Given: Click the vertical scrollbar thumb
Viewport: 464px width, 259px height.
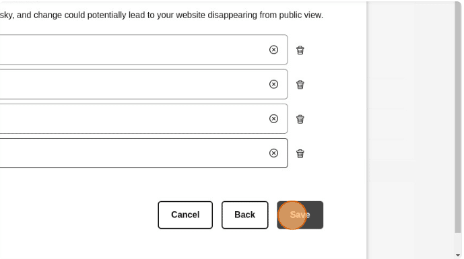Looking at the screenshot, I should pos(458,118).
